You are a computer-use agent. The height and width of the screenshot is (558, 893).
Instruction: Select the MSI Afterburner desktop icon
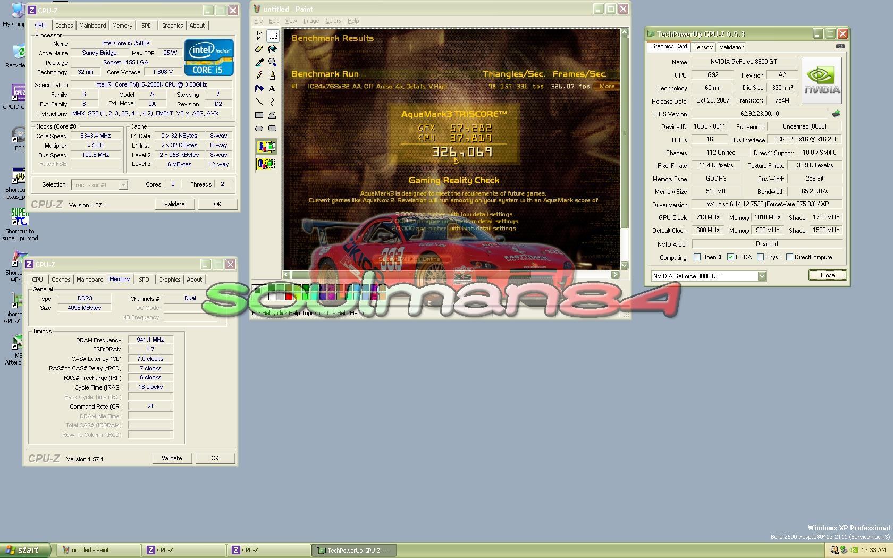[16, 351]
